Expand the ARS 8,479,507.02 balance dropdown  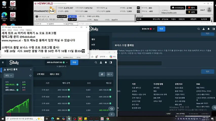tap(67, 63)
